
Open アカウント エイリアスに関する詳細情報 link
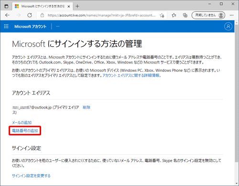coord(131,76)
